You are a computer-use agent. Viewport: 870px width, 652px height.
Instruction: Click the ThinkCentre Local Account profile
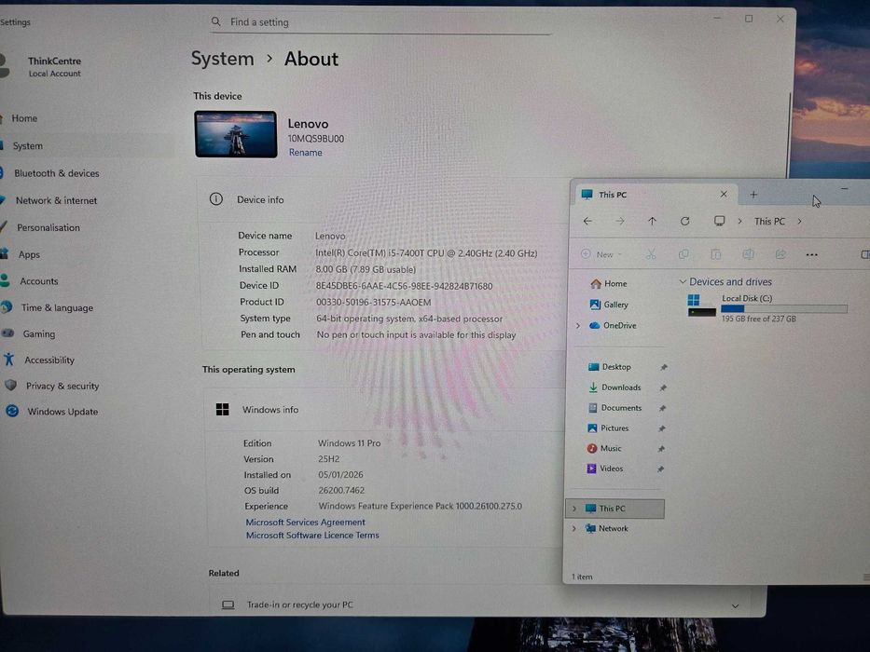[x=43, y=66]
